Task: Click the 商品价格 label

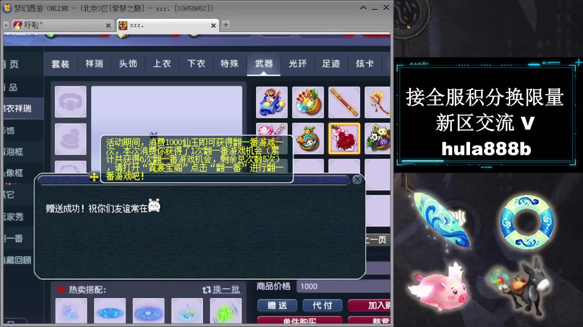Action: (273, 286)
